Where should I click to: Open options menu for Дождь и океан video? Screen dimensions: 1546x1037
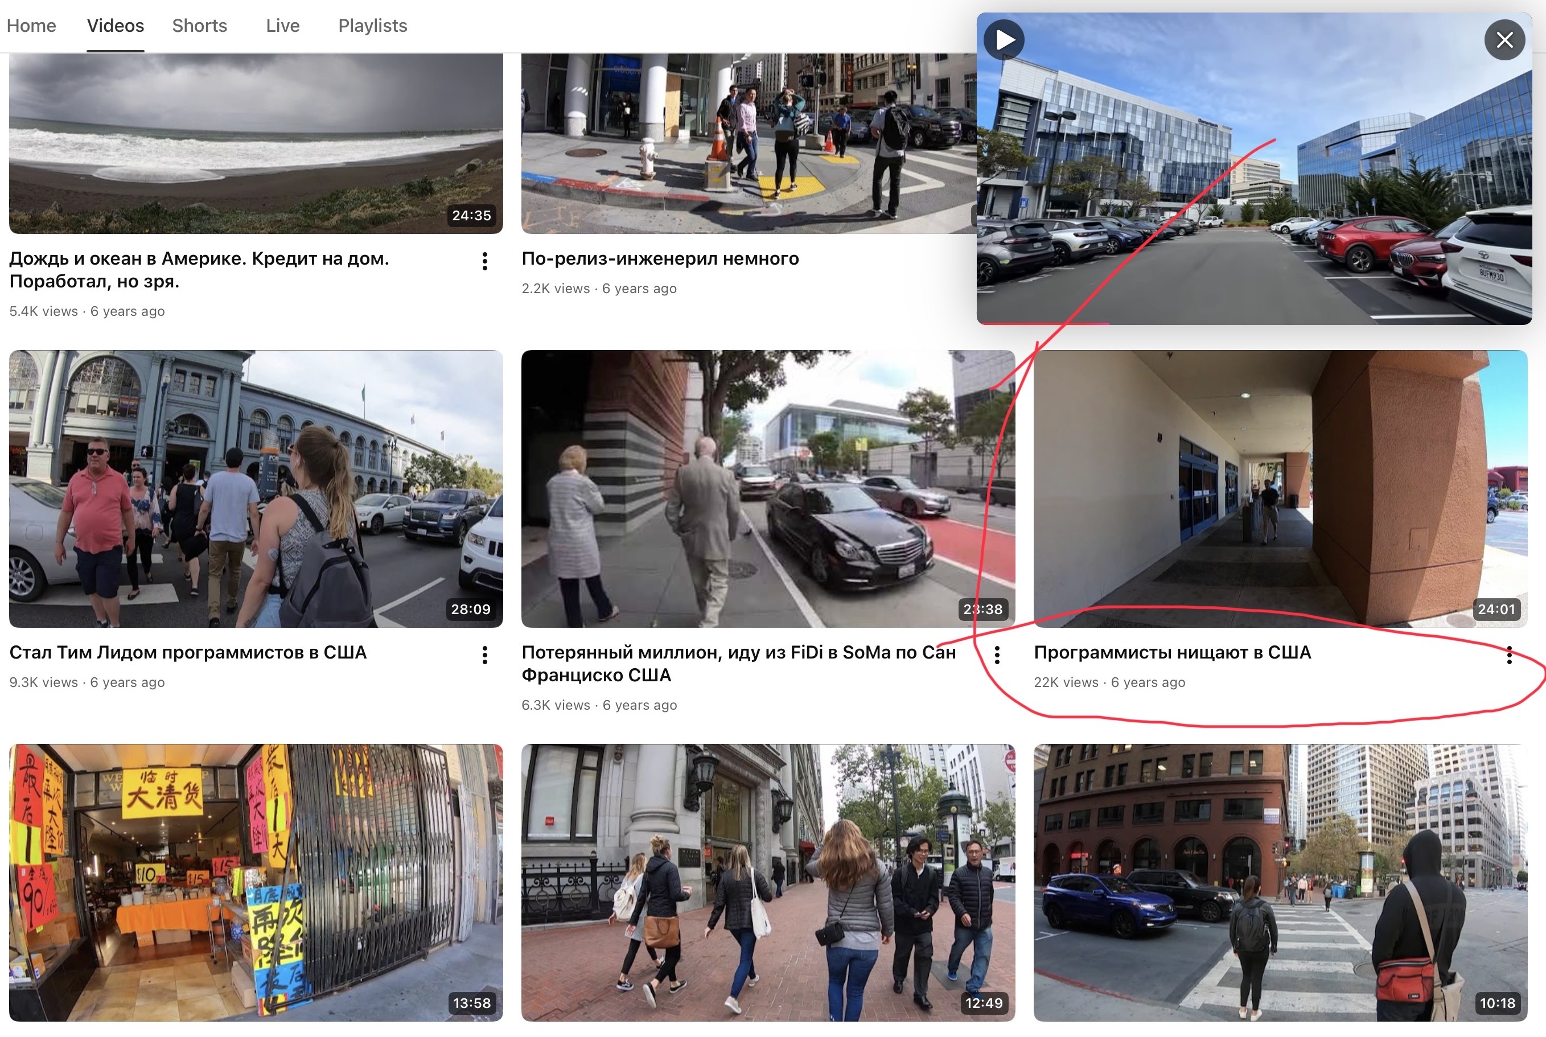click(x=485, y=261)
